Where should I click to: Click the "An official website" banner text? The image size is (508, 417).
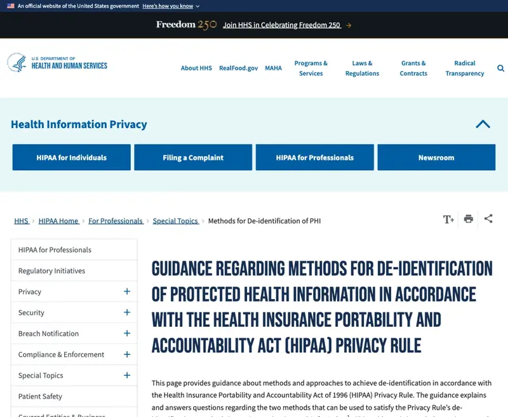click(x=78, y=6)
